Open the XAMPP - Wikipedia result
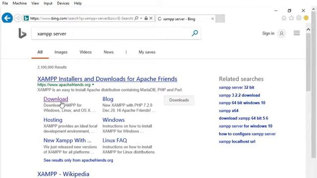This screenshot has height=178, width=317. point(63,174)
